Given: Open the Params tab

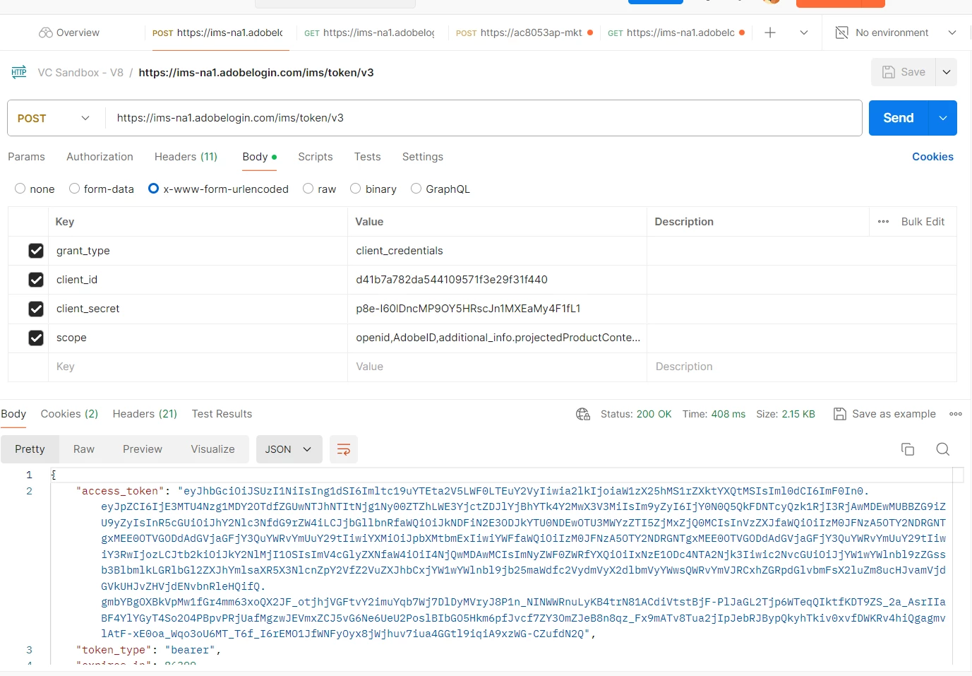Looking at the screenshot, I should click(26, 157).
